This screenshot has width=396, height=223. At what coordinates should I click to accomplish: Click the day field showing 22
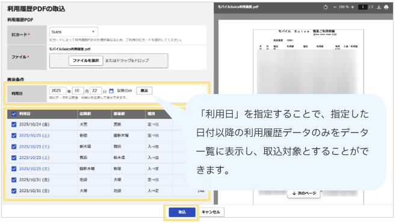[x=96, y=90]
